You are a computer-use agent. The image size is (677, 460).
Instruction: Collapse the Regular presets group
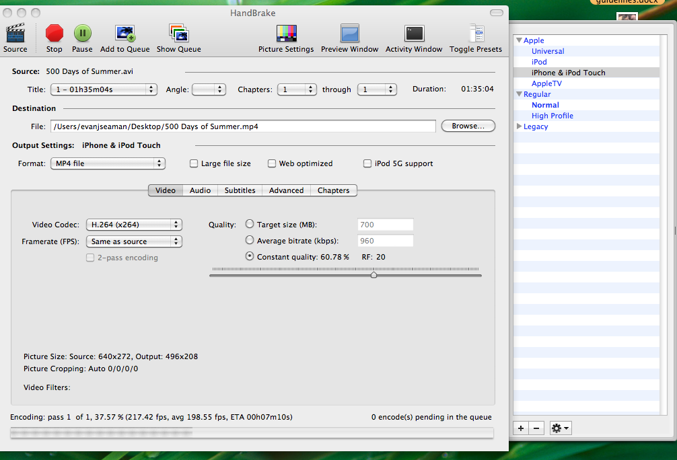(520, 94)
